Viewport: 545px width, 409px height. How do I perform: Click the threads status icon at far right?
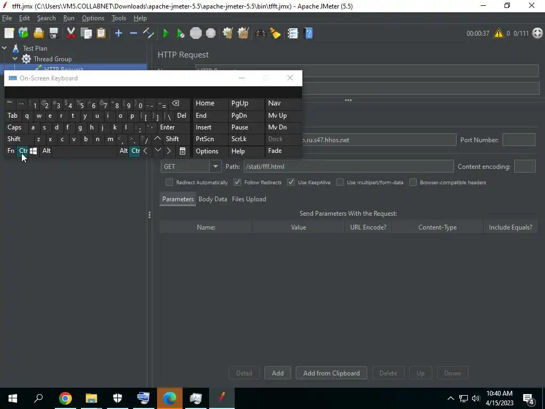538,34
